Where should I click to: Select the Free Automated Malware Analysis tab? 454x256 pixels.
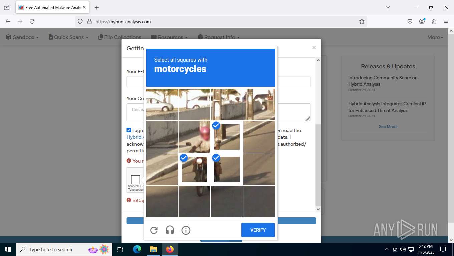pos(52,7)
